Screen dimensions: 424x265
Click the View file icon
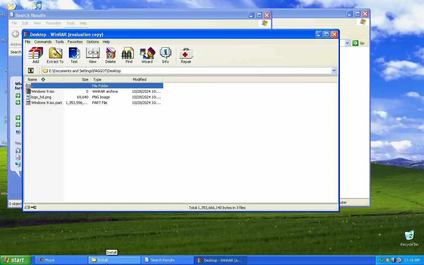[x=92, y=55]
